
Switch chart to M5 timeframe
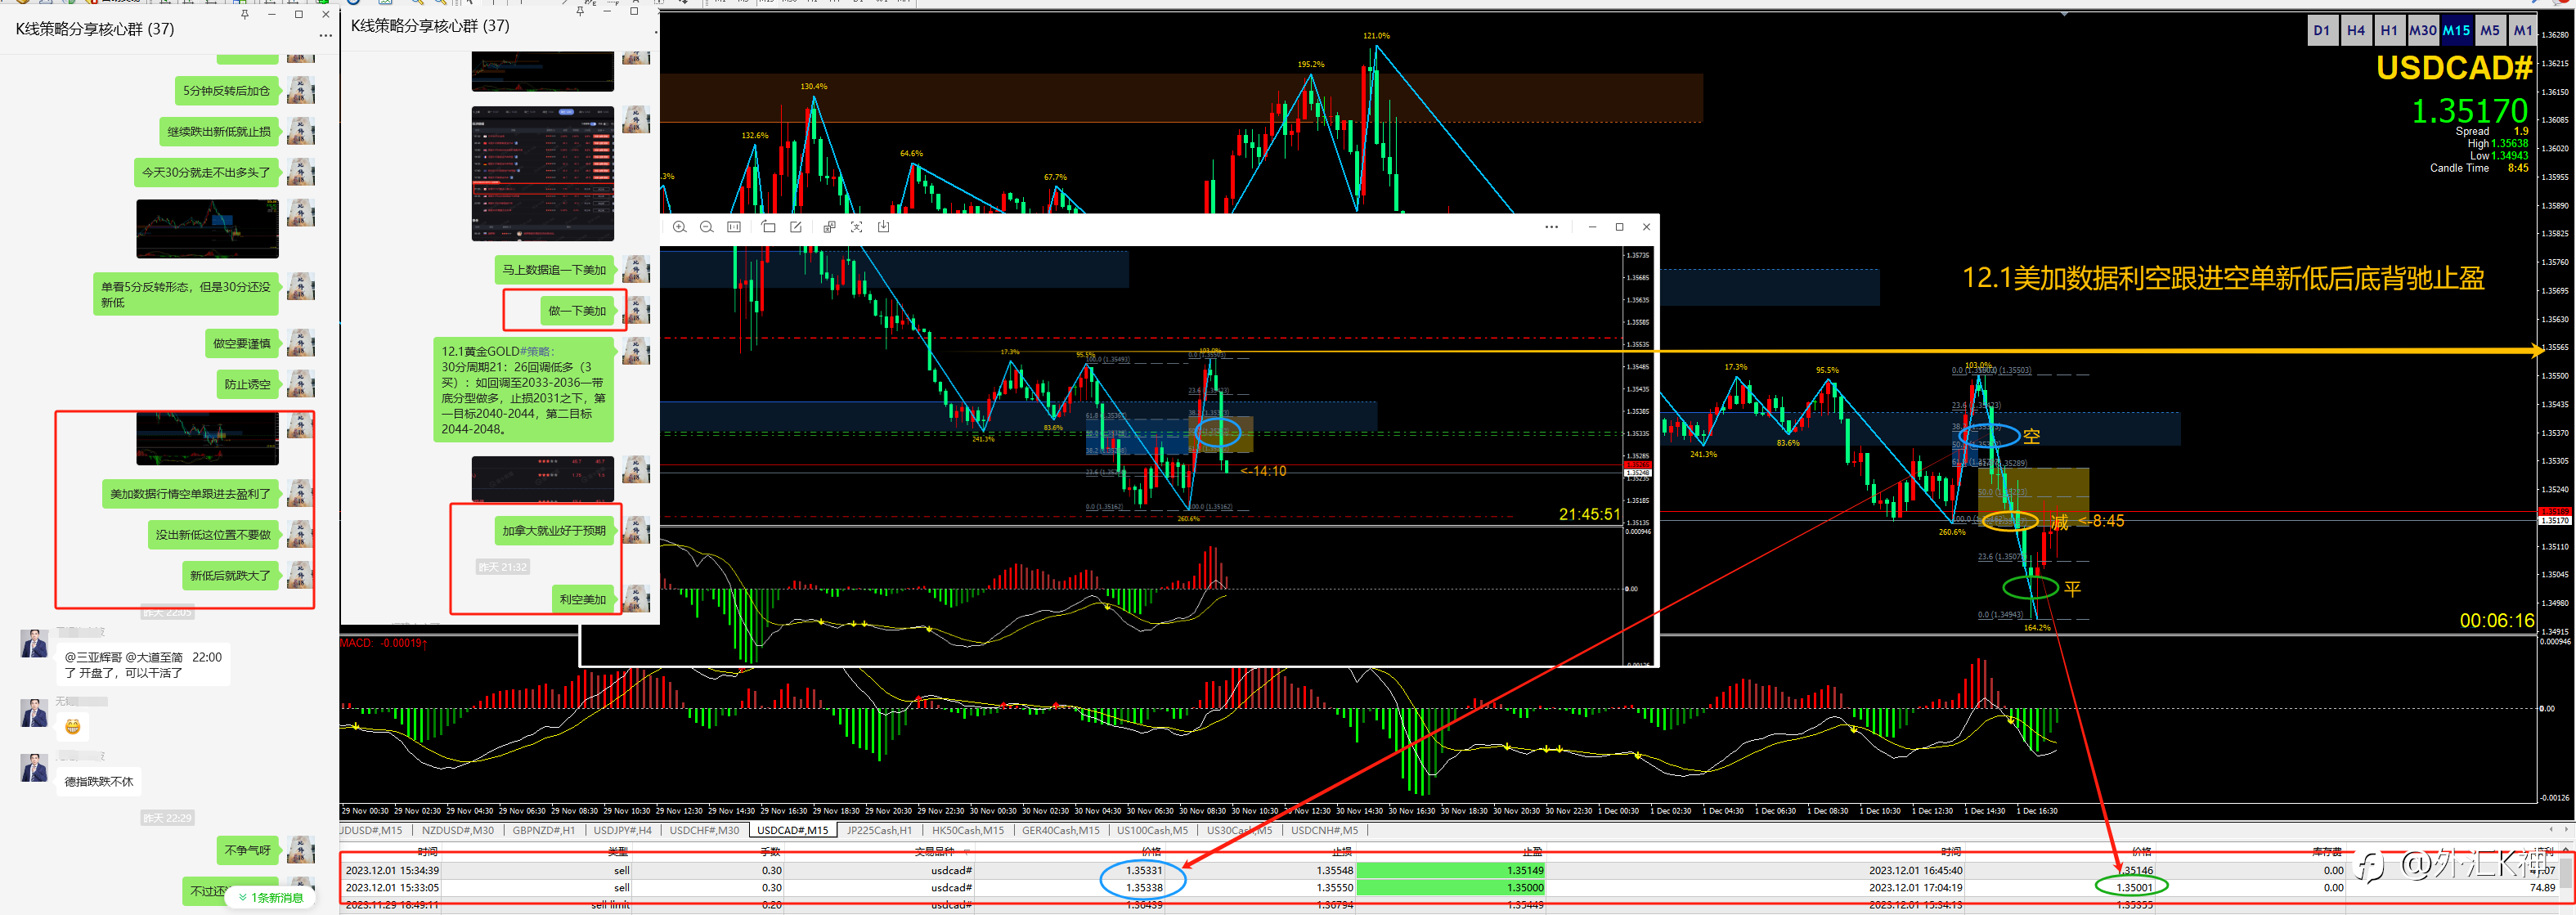click(x=2490, y=30)
